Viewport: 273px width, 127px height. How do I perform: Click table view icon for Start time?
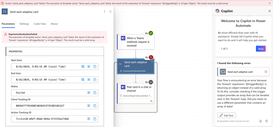click(89, 66)
